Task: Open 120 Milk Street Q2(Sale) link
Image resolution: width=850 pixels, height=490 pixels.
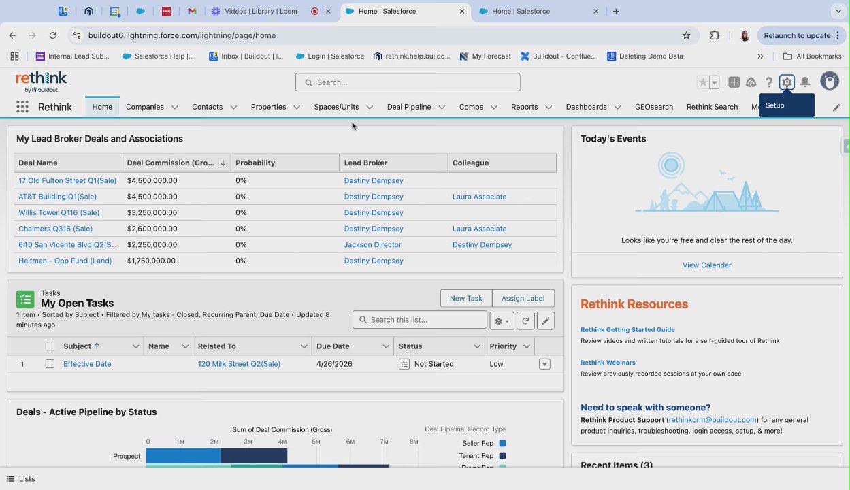Action: [x=239, y=364]
